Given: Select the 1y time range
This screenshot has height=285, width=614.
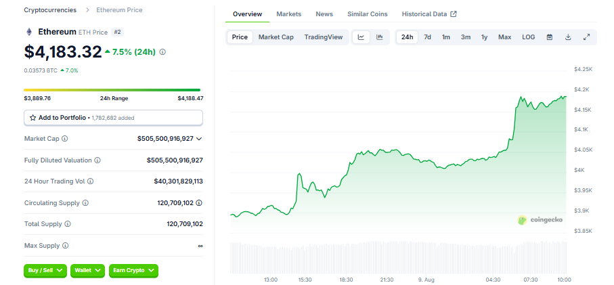Looking at the screenshot, I should click(485, 37).
